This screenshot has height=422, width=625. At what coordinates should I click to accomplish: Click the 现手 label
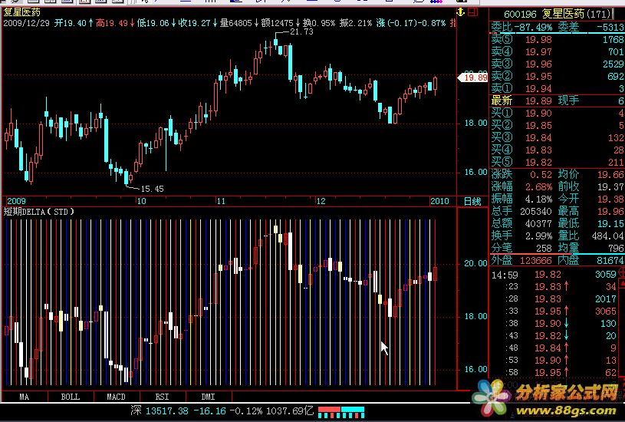[568, 101]
